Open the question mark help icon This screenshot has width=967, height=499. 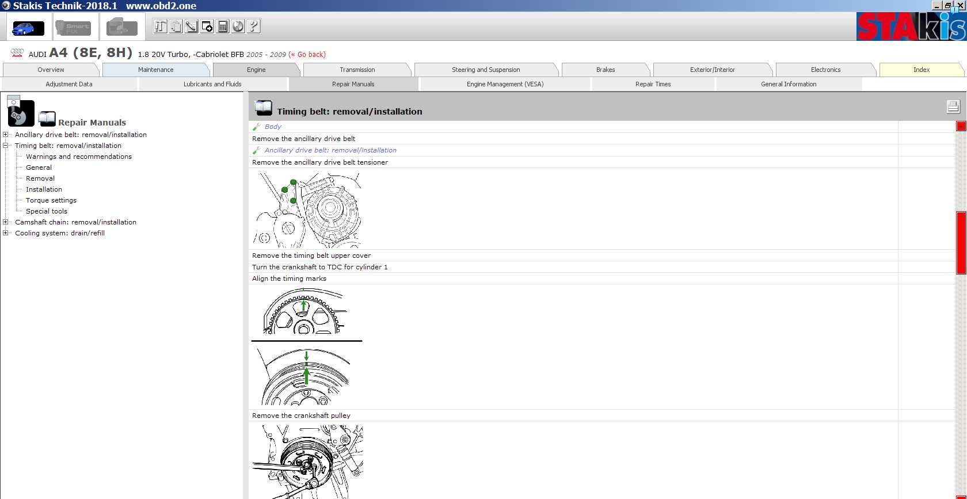click(x=254, y=26)
